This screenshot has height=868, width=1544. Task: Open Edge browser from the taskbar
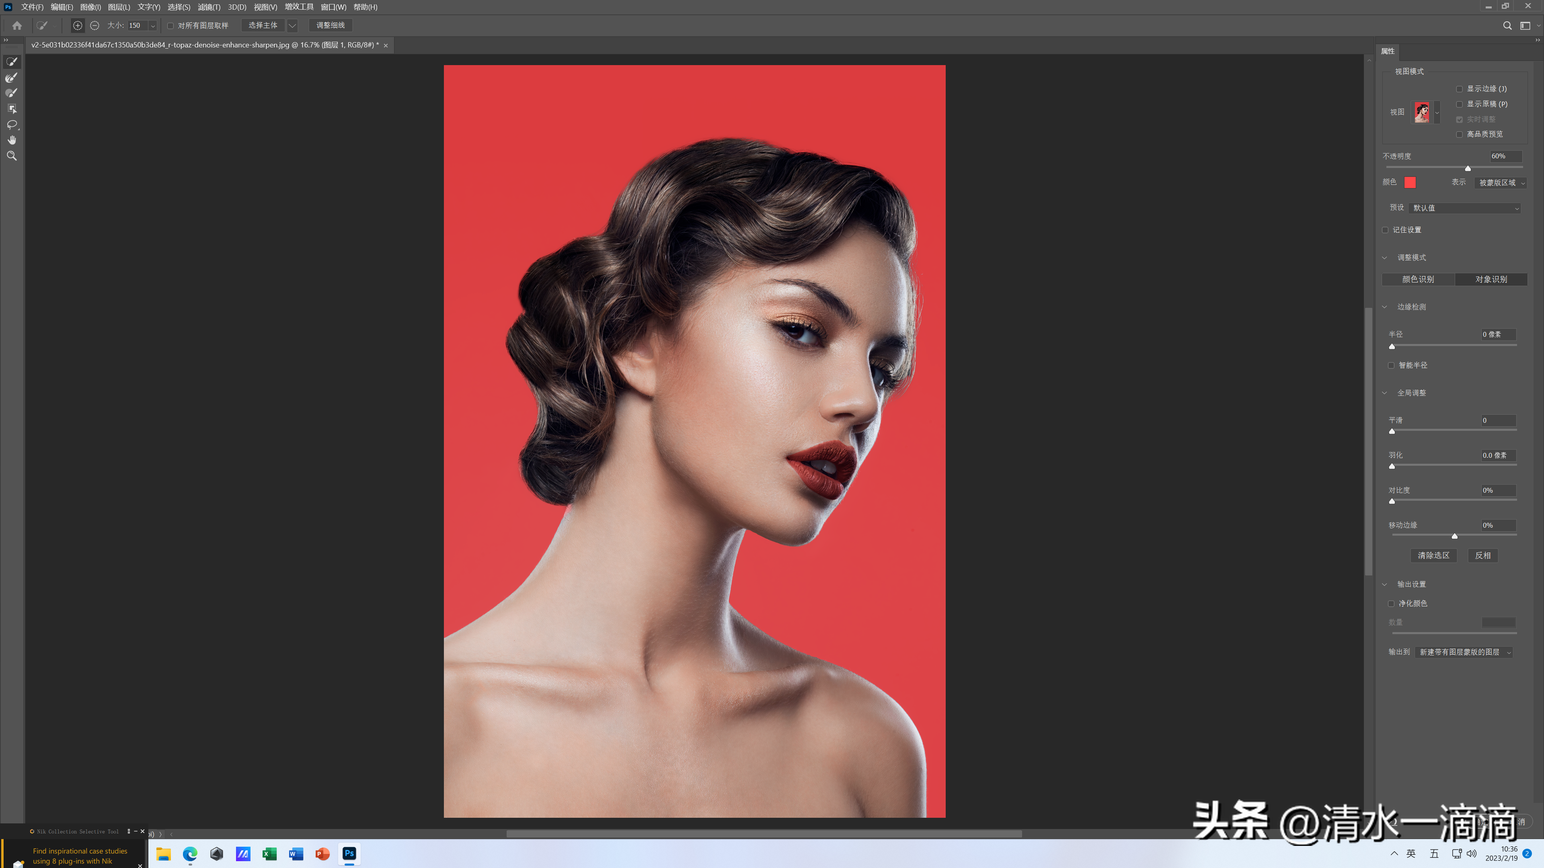coord(190,854)
